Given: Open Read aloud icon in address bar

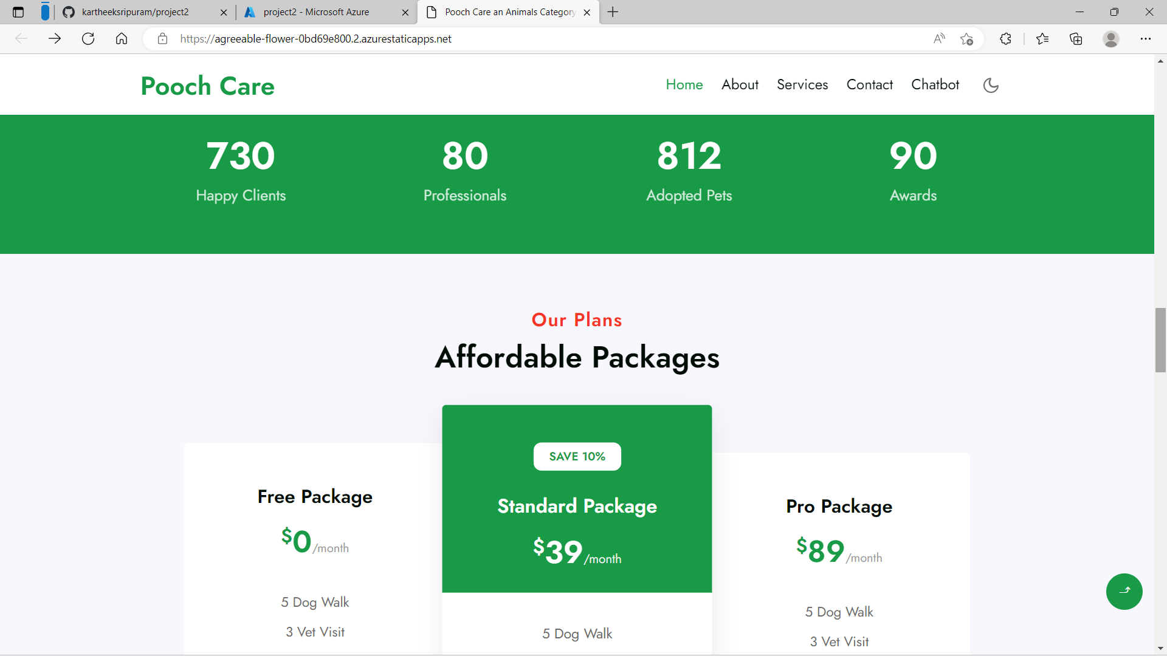Looking at the screenshot, I should pyautogui.click(x=939, y=39).
